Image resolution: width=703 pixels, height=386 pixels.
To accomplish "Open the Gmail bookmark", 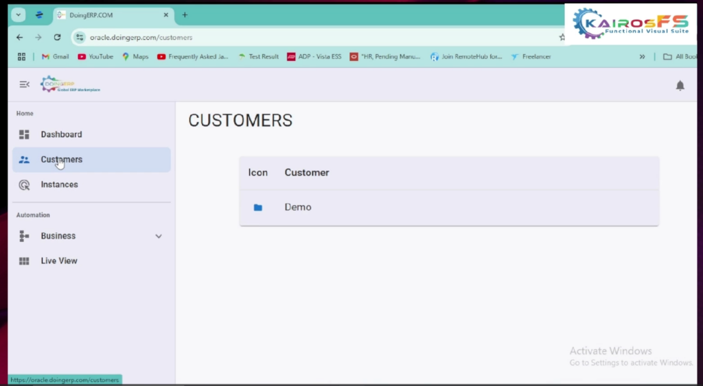I will (55, 56).
